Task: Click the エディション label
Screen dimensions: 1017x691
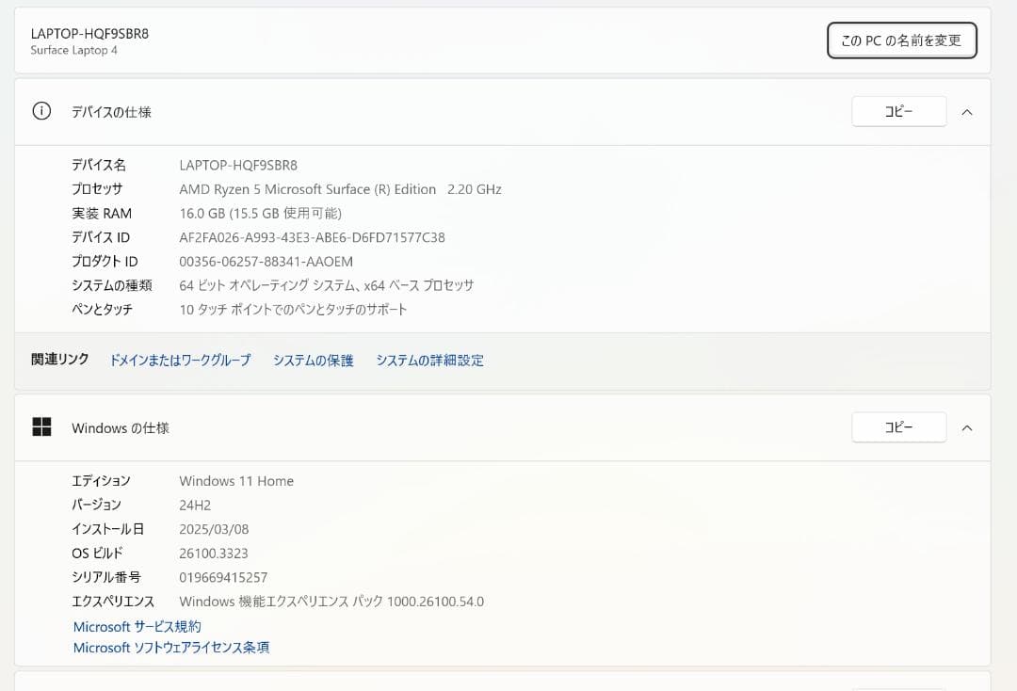Action: point(101,481)
